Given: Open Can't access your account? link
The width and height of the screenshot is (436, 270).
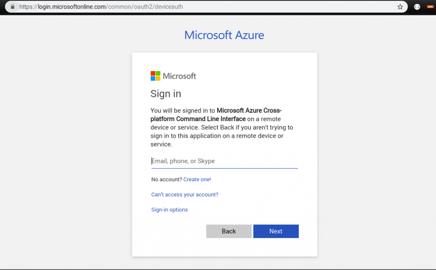Looking at the screenshot, I should coord(185,194).
